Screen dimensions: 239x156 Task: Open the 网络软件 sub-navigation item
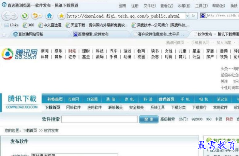pyautogui.click(x=73, y=108)
